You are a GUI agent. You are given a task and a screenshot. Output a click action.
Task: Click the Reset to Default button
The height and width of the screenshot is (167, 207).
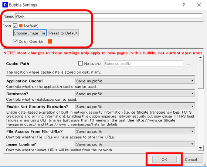tap(64, 33)
